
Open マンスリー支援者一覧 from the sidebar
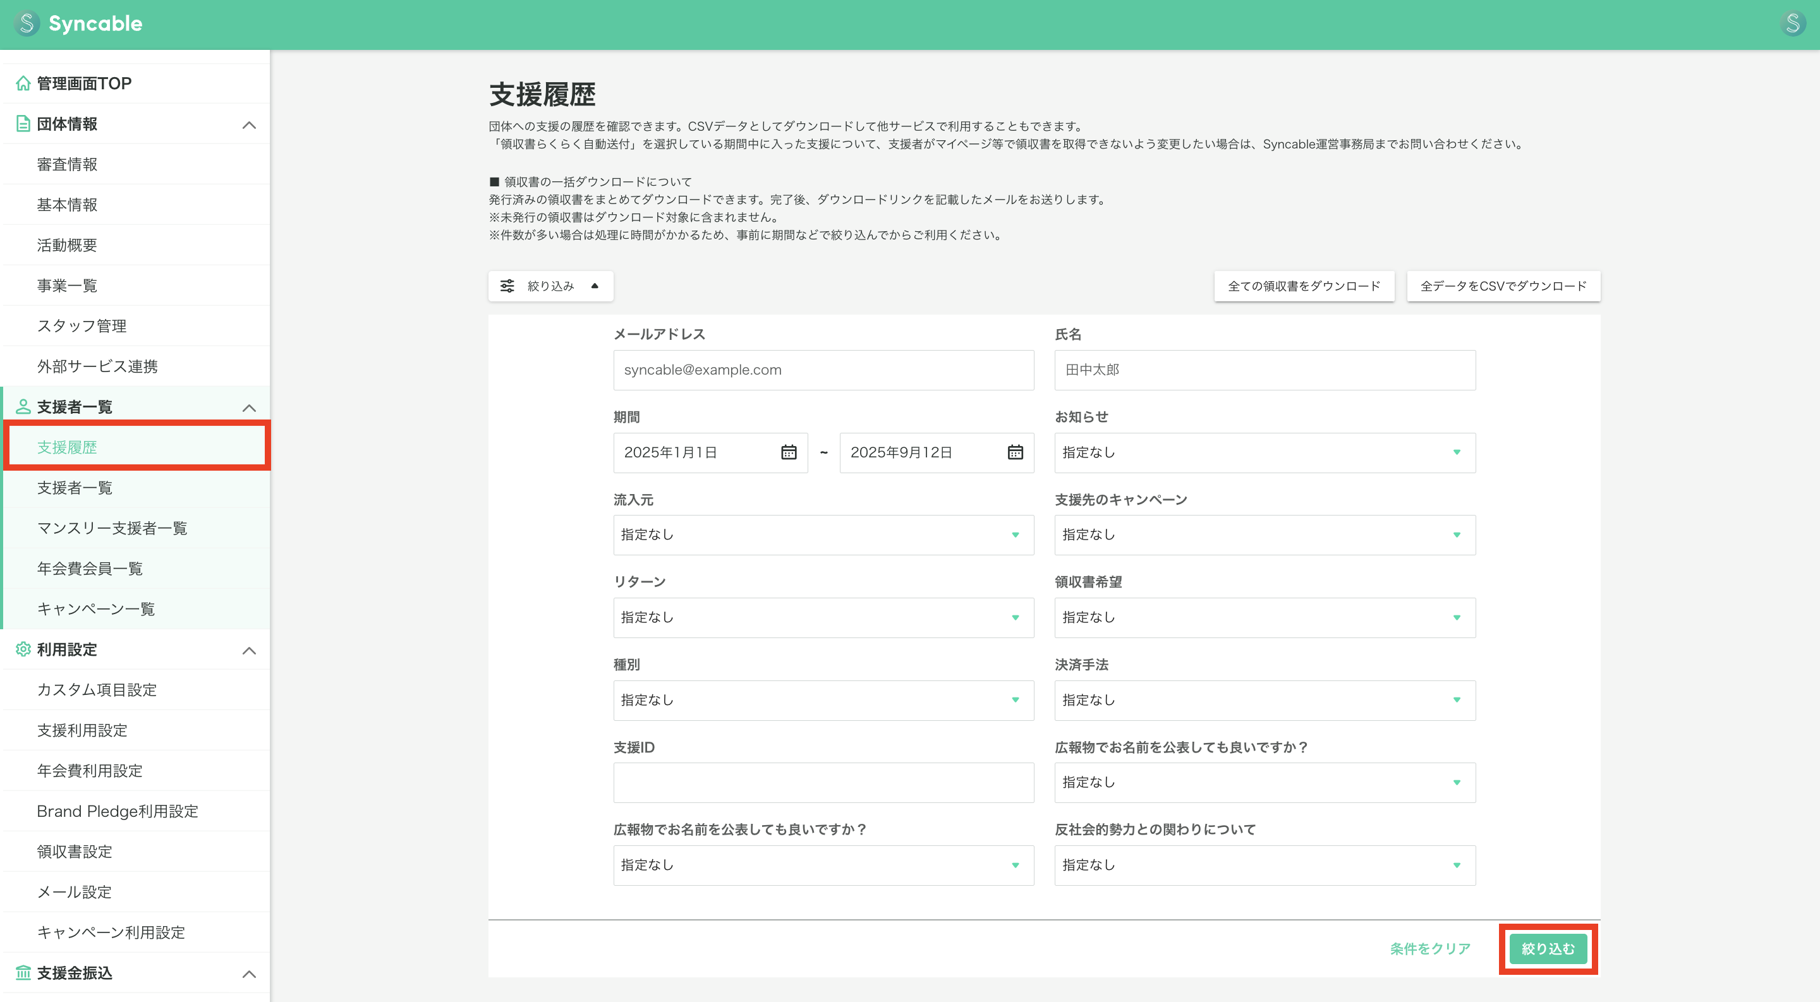[112, 528]
